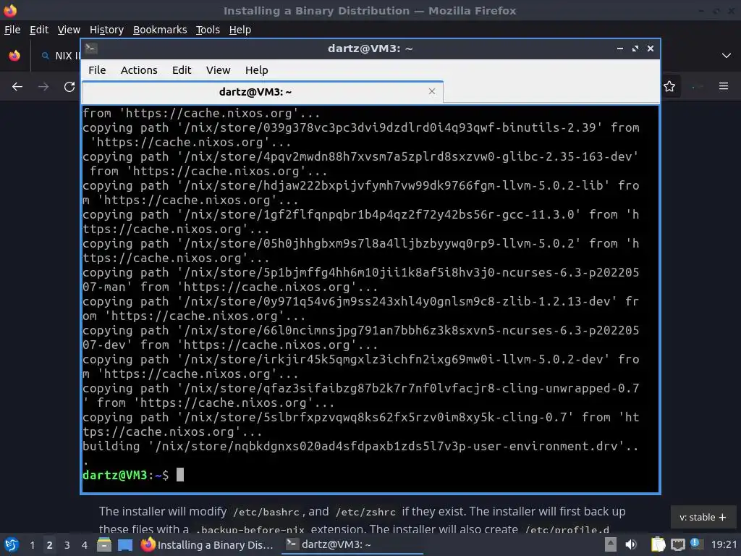Screen dimensions: 741x556
Task: Expand the 'v: stable' version selector
Action: point(703,517)
